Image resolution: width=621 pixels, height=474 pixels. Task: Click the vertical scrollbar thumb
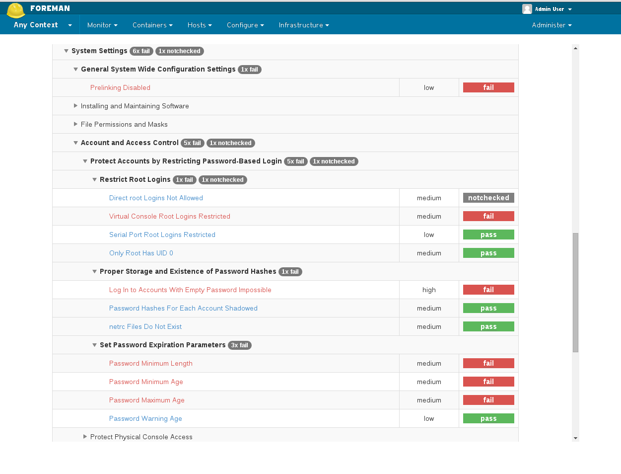(575, 292)
